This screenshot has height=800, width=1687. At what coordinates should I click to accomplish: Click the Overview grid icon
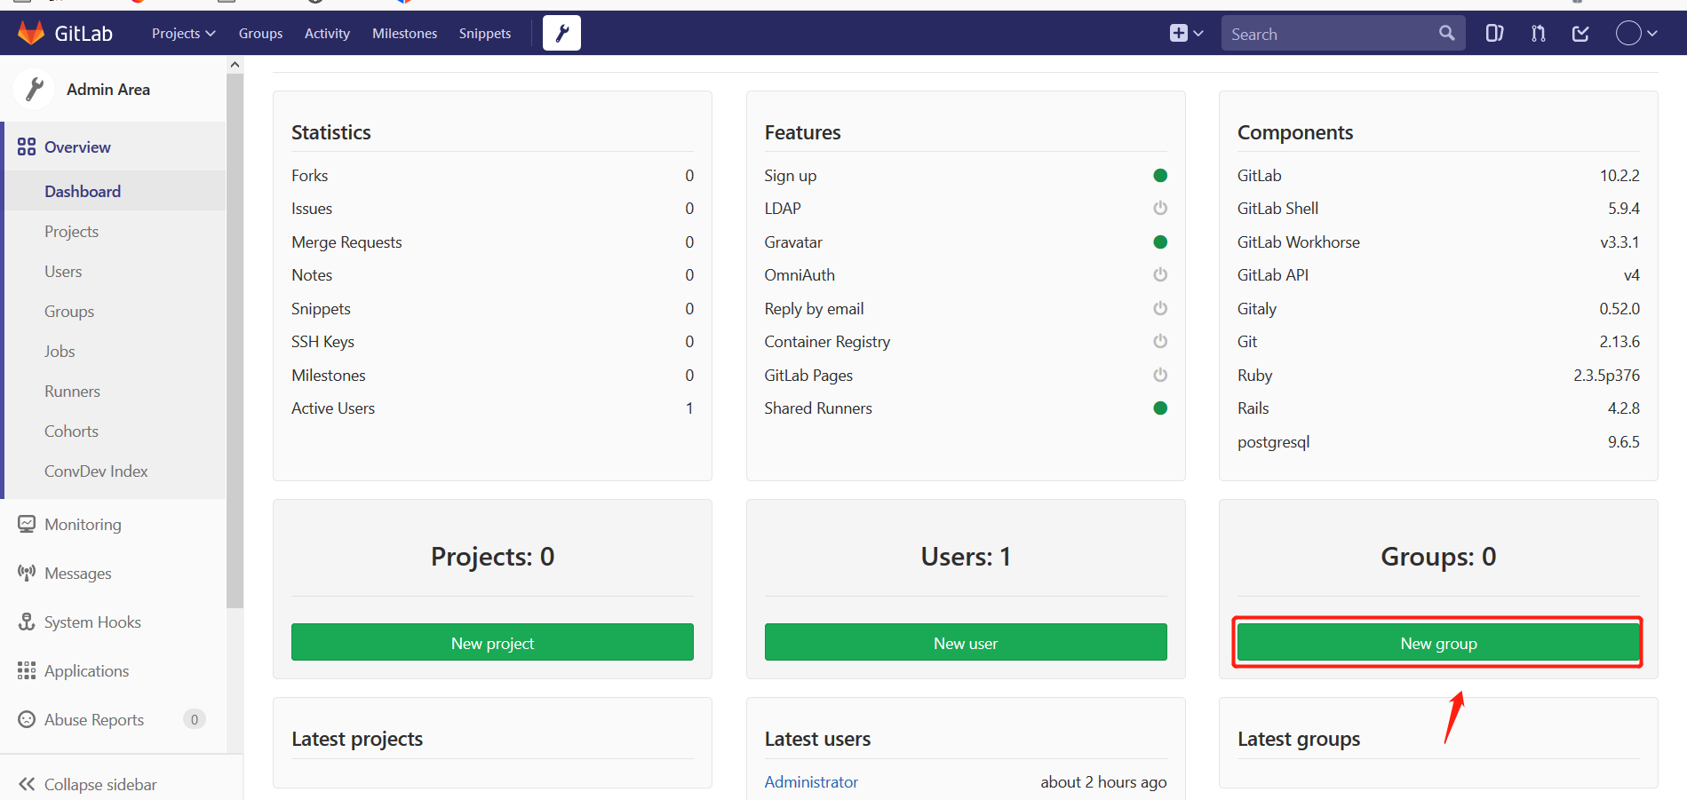pyautogui.click(x=27, y=147)
